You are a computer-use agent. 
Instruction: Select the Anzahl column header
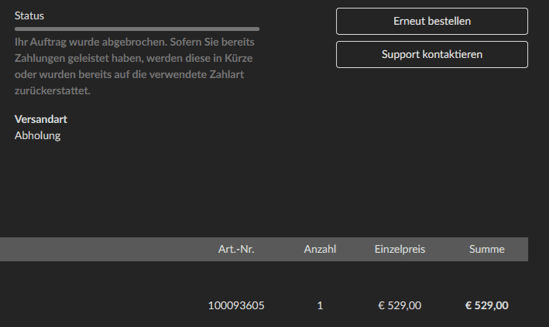pyautogui.click(x=320, y=250)
